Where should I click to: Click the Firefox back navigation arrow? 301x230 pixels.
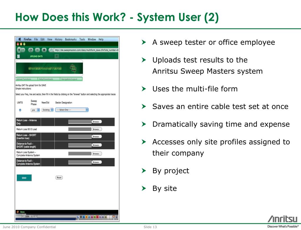19,50
